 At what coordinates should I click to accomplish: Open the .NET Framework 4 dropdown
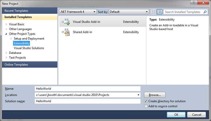(78, 12)
